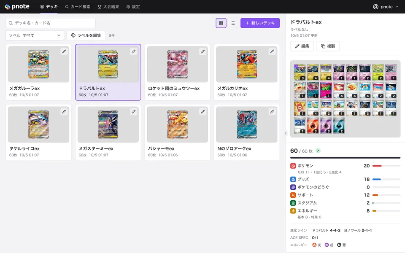Viewport: 405px width, 253px height.
Task: Click the 超 energy type icon
Action: point(327,245)
